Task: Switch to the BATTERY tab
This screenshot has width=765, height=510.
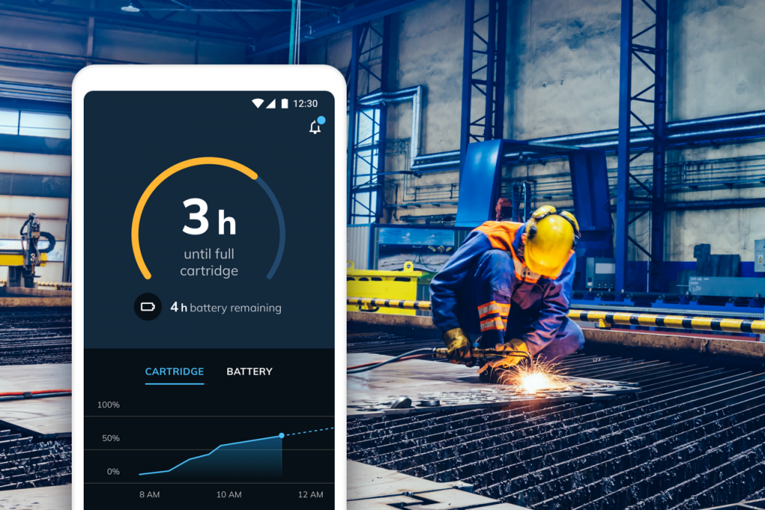Action: point(250,372)
